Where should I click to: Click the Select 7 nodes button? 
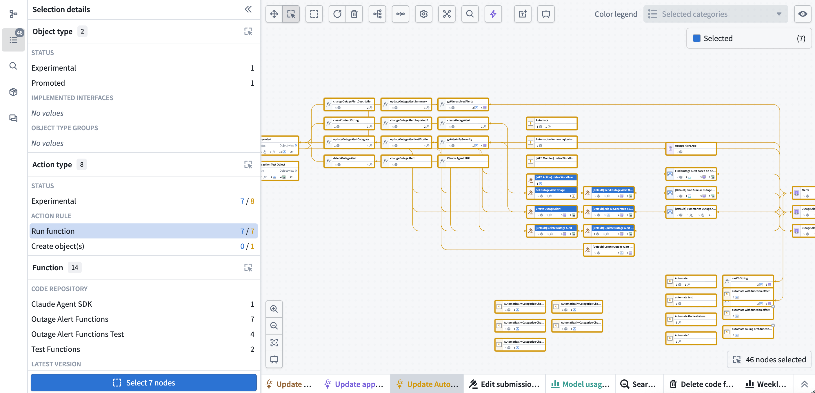144,383
